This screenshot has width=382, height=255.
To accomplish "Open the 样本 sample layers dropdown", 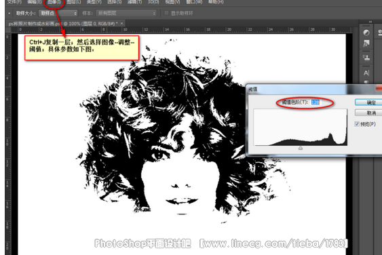I will 126,13.
